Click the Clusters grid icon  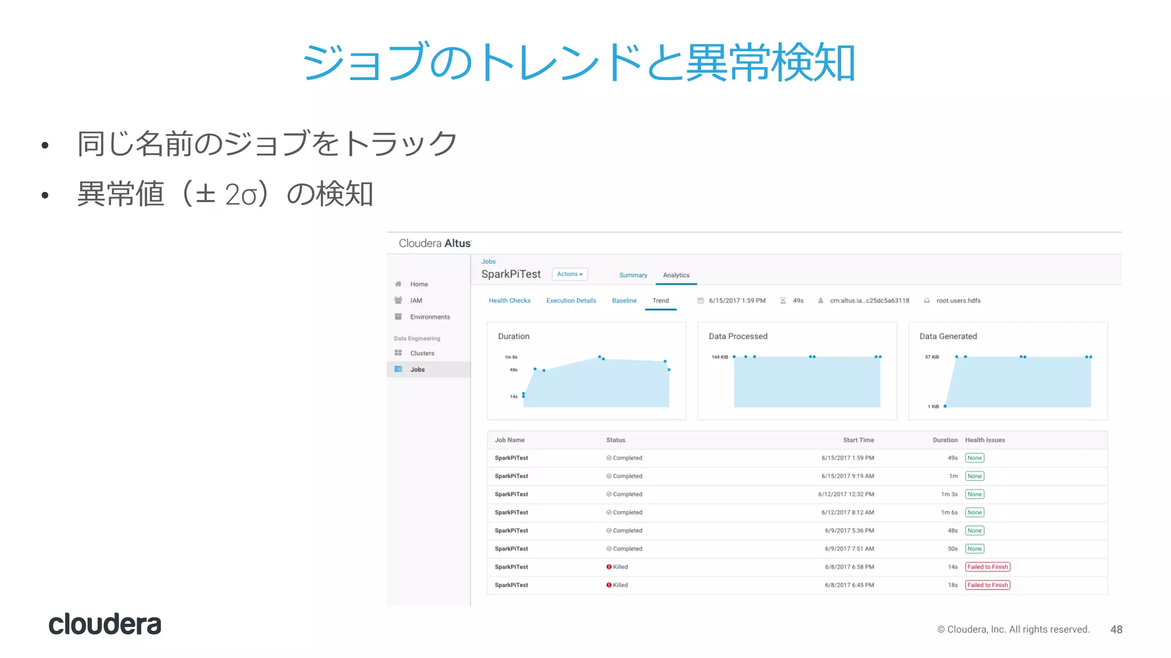tap(398, 353)
